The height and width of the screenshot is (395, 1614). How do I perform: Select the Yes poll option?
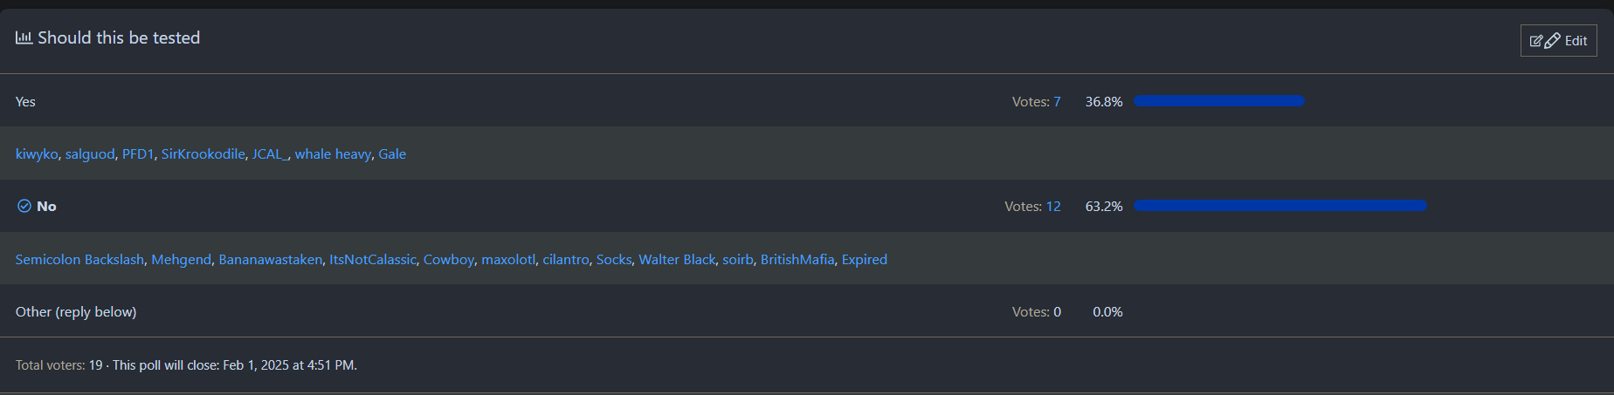pos(25,102)
